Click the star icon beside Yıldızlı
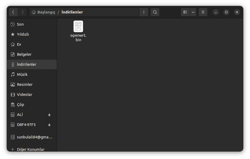The image size is (250, 159). click(x=12, y=34)
